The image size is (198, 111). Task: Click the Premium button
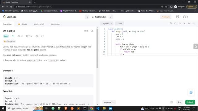pyautogui.click(x=166, y=17)
